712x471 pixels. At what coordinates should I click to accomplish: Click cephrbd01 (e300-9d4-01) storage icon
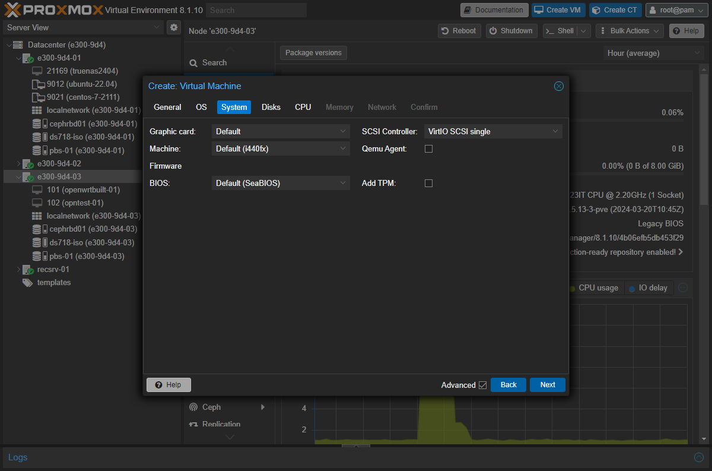(x=39, y=124)
